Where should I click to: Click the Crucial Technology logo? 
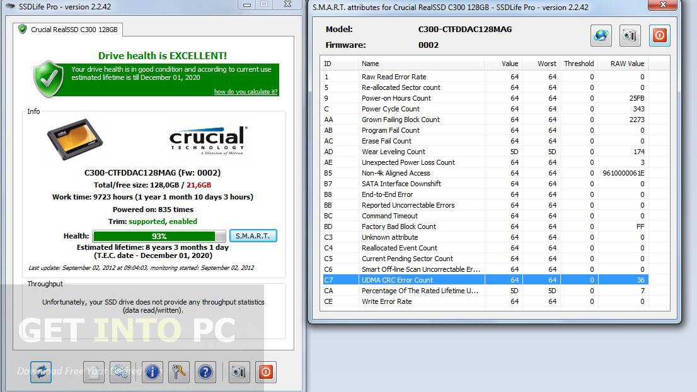208,140
